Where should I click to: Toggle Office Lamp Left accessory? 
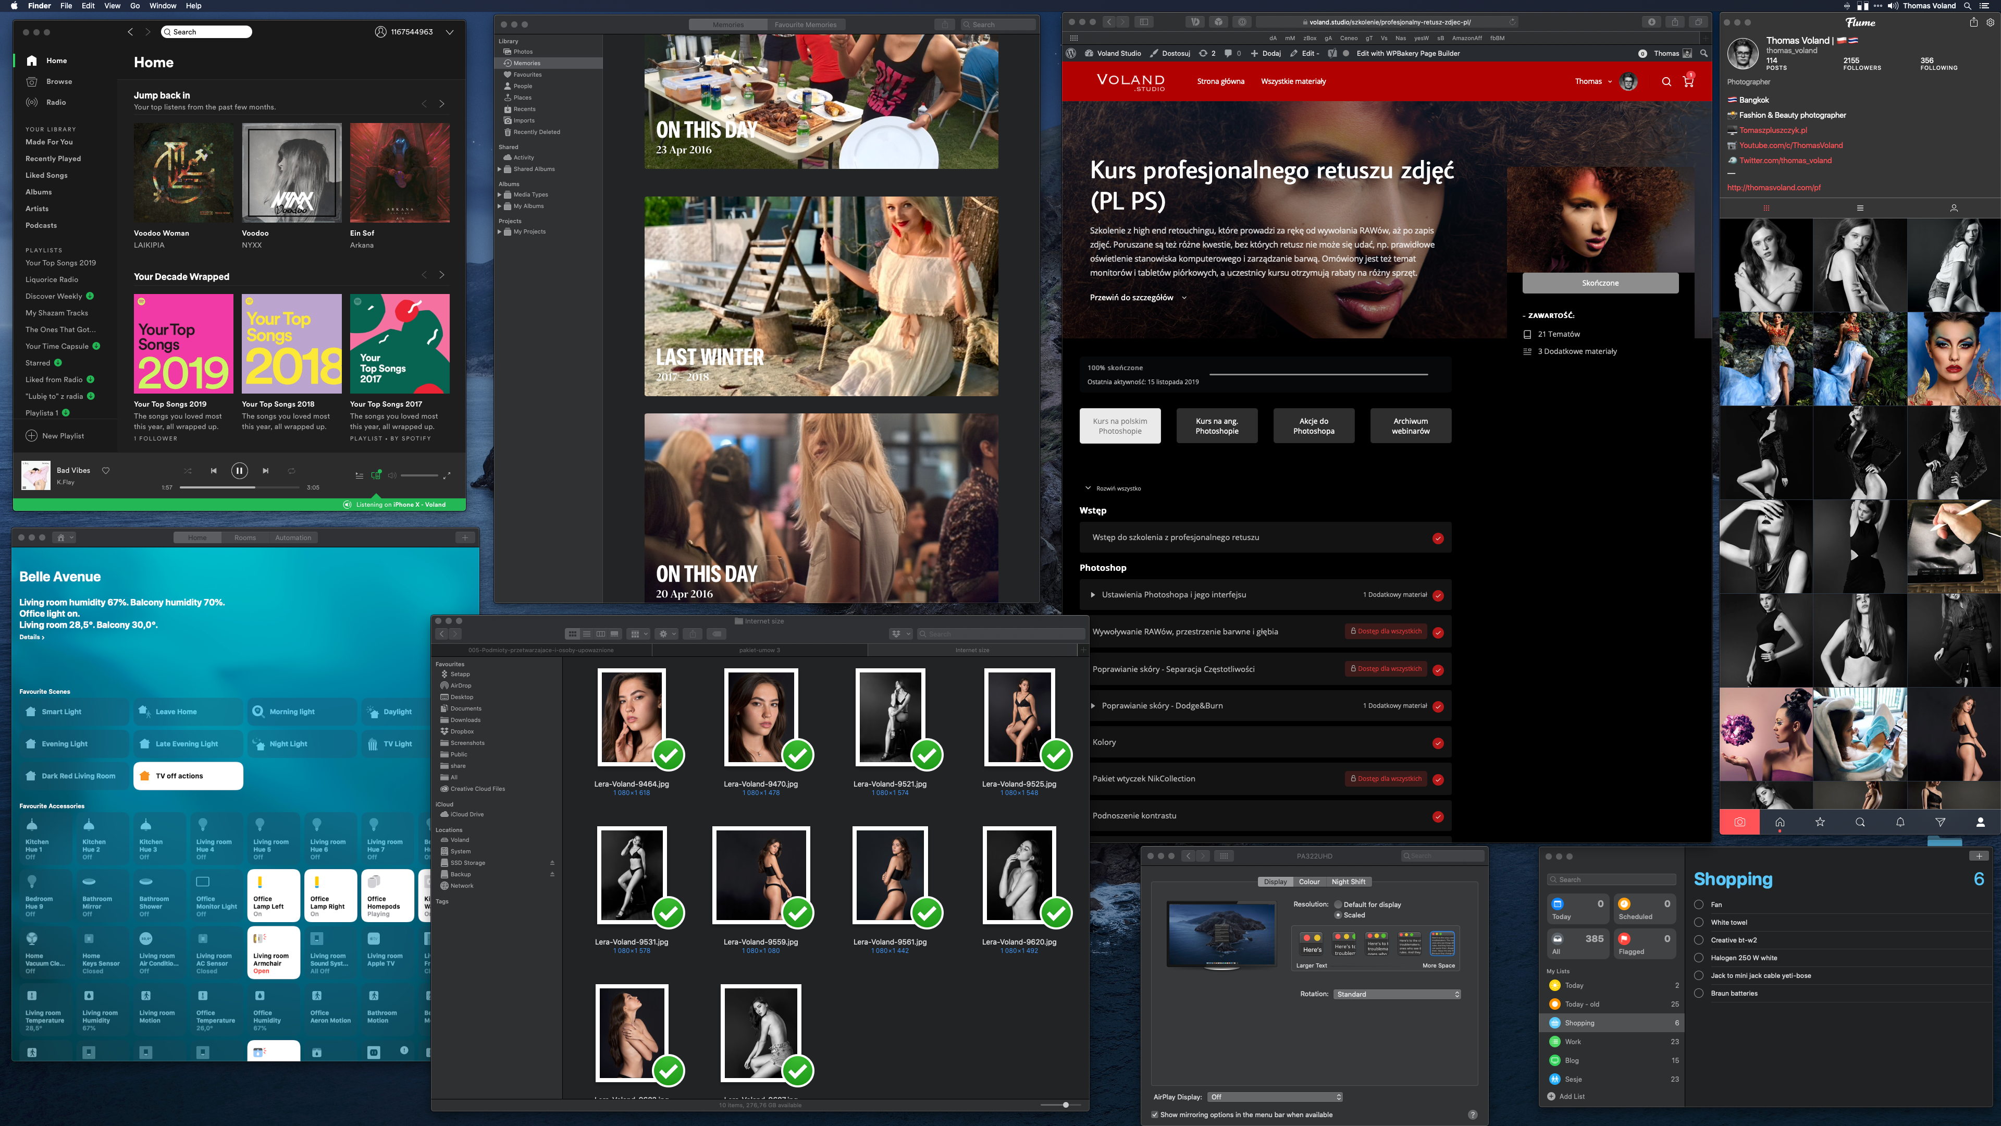pos(274,895)
